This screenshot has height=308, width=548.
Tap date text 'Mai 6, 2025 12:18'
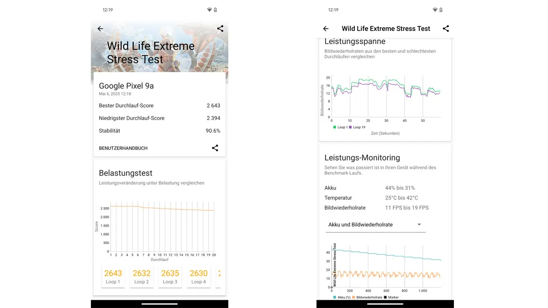115,94
